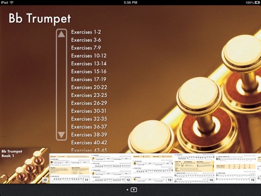Tap the thumbnail view indicator icon

[134, 189]
